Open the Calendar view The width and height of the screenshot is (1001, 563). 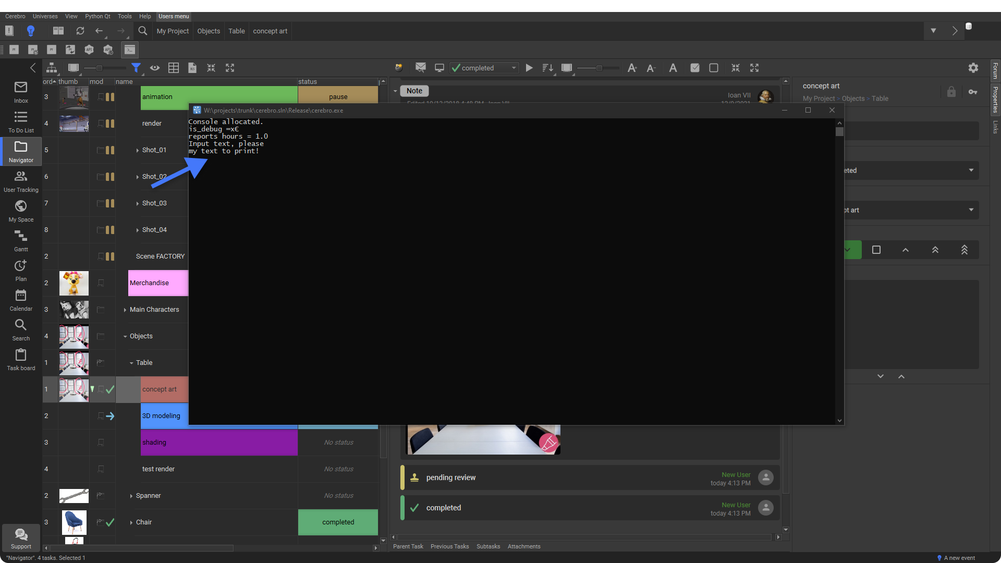point(21,300)
